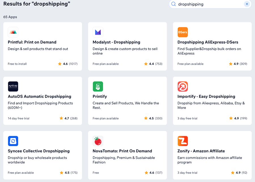Click 'Dropship or buy wholesale products' text
255x182 pixels.
37,160
